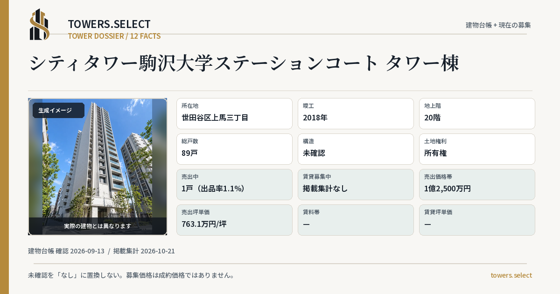Image resolution: width=560 pixels, height=294 pixels.
Task: Open the generated tower building image
Action: pyautogui.click(x=98, y=167)
